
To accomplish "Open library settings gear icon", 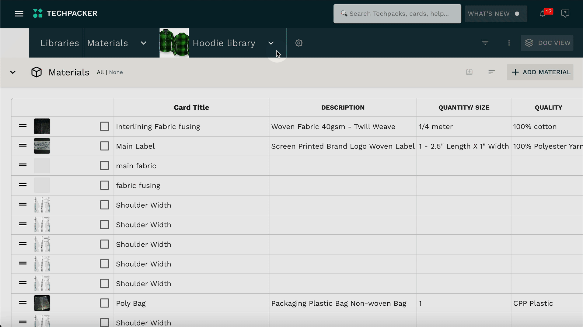I will (x=299, y=43).
